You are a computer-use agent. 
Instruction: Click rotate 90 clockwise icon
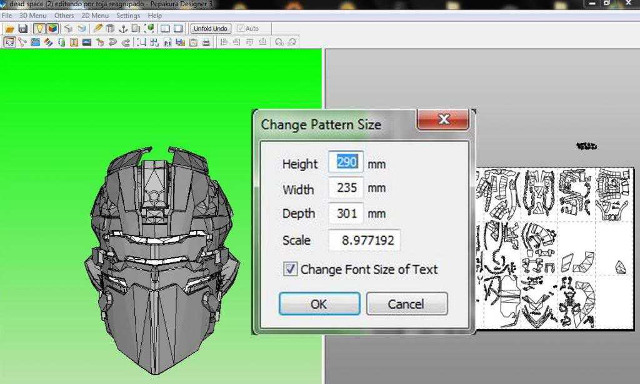(292, 42)
